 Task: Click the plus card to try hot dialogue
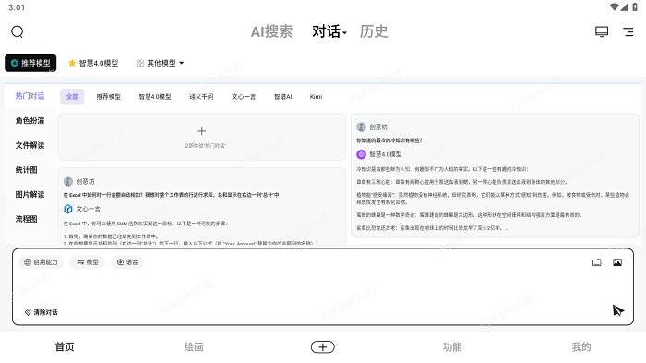pyautogui.click(x=202, y=137)
